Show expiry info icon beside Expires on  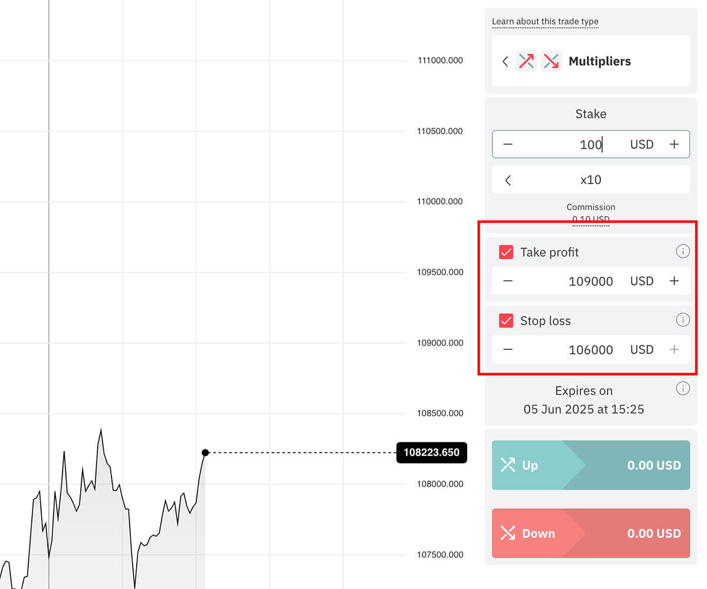point(682,389)
